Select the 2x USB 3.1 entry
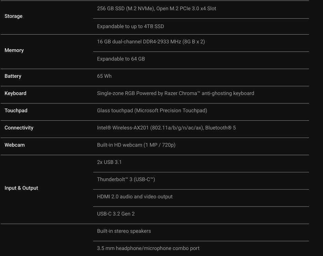 [x=109, y=162]
